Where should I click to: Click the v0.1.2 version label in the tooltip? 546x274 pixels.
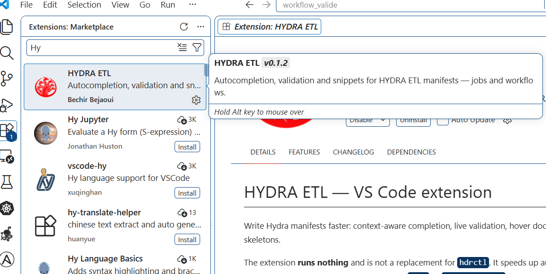[275, 63]
